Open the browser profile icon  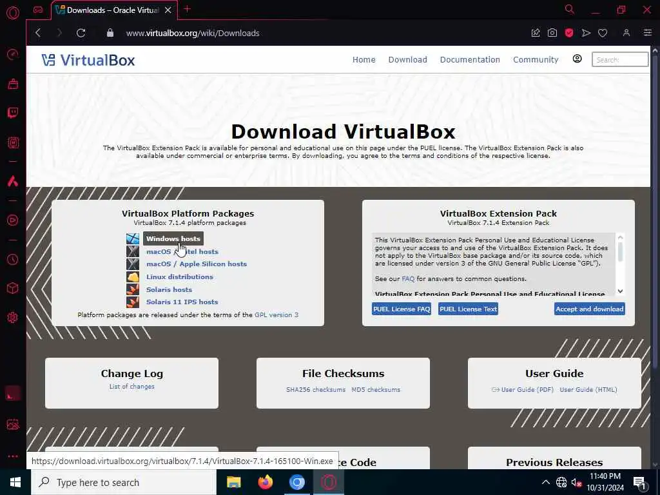click(626, 33)
